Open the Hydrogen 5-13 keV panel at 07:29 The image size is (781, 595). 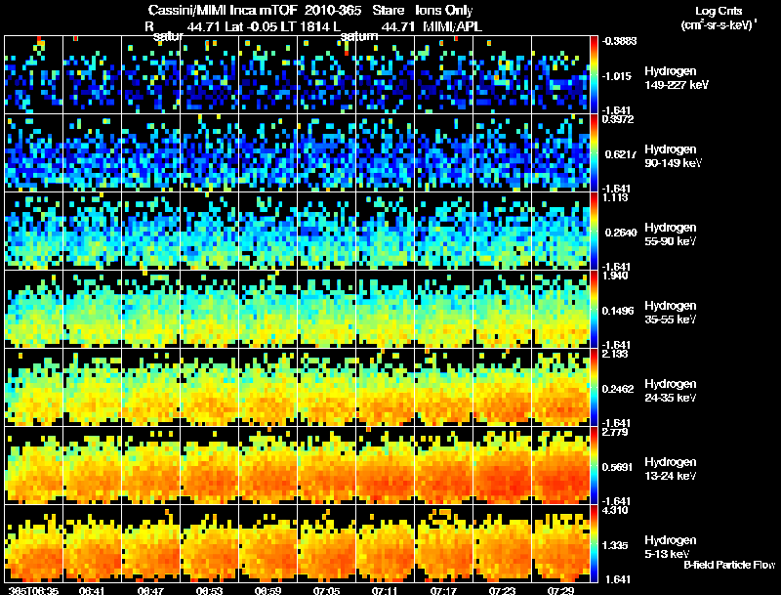560,543
